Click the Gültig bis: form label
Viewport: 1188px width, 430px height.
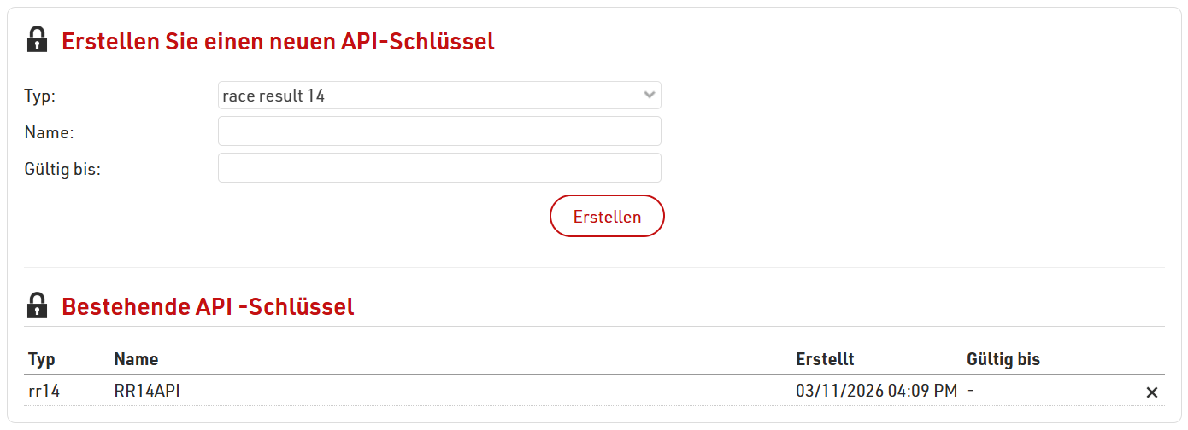(x=63, y=169)
